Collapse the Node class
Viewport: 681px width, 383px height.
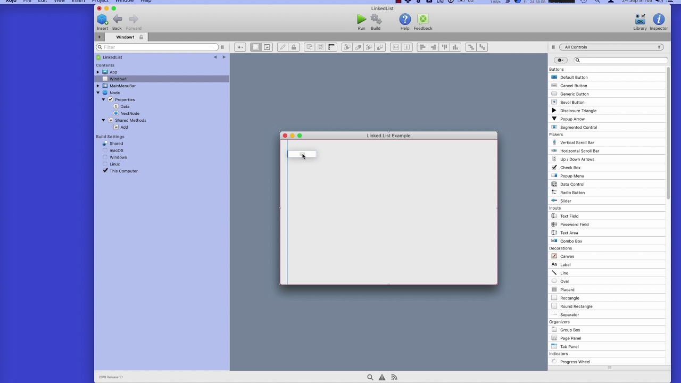coord(98,93)
